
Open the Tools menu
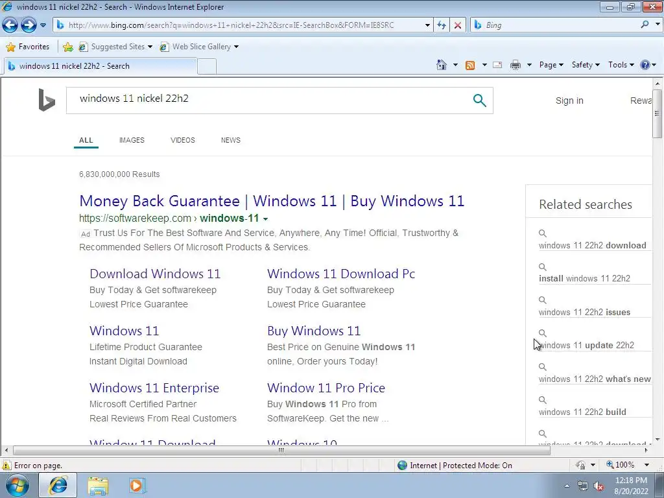(621, 65)
